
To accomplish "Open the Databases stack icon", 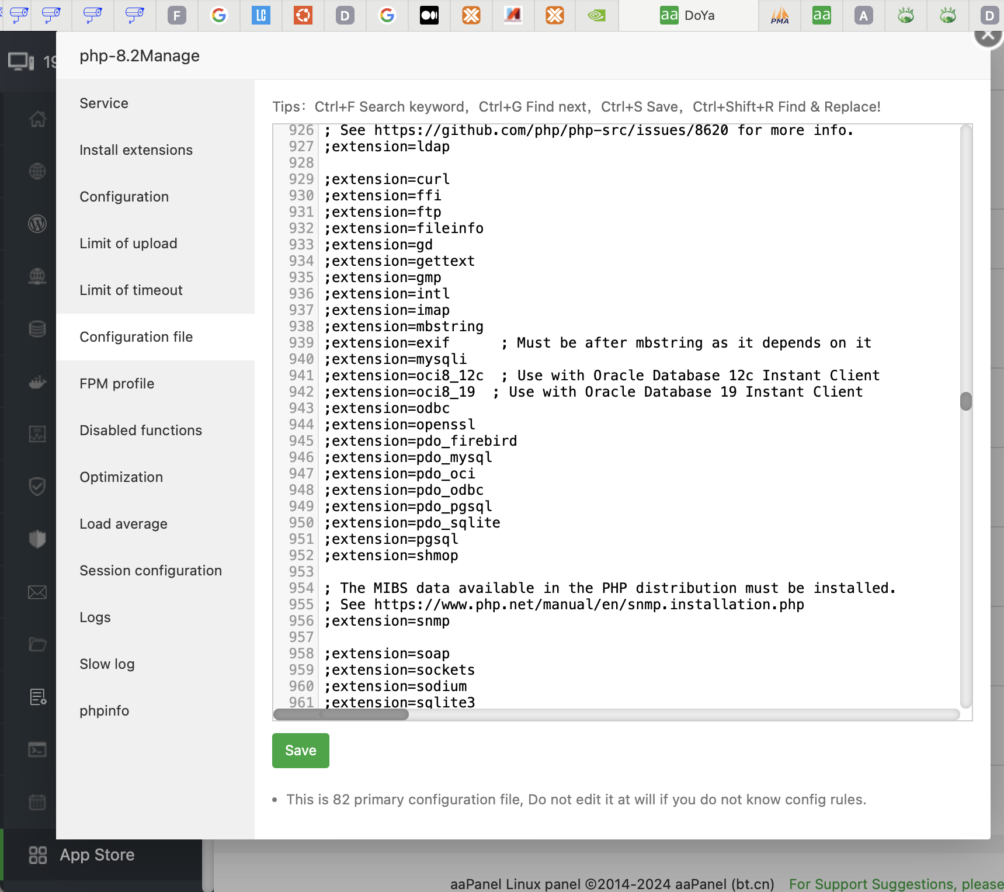I will coord(37,329).
